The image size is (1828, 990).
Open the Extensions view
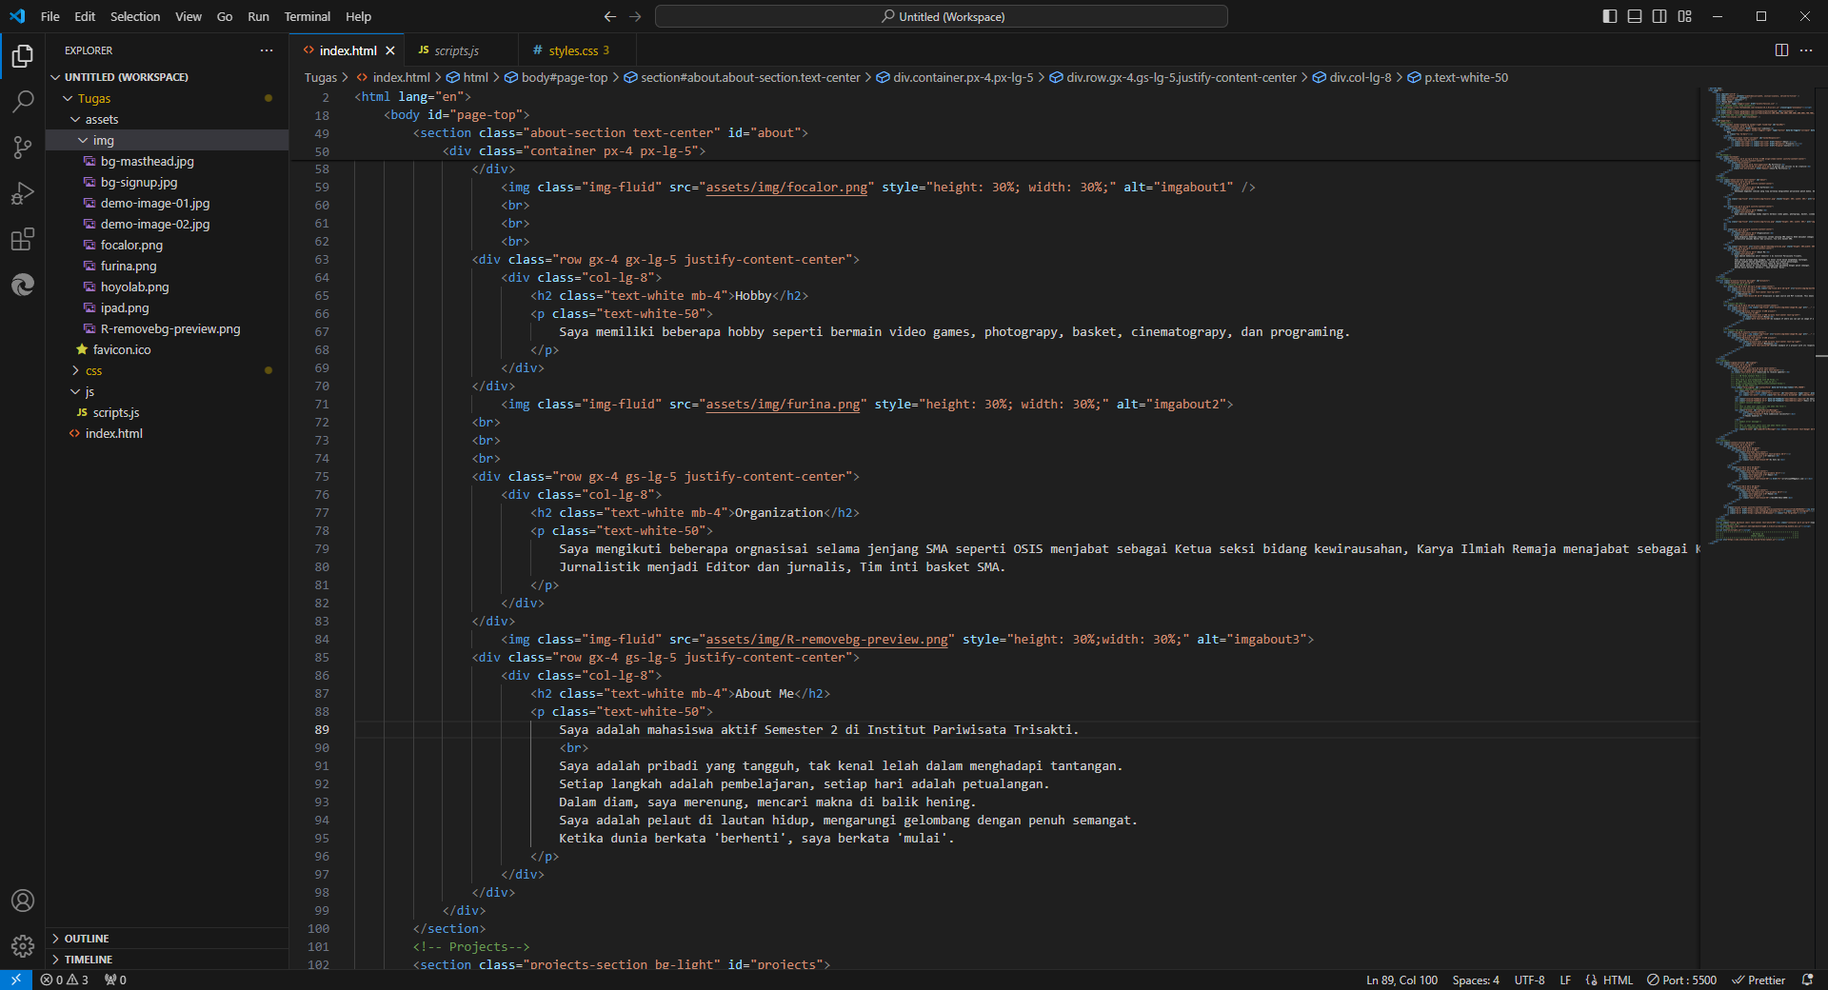[x=23, y=239]
